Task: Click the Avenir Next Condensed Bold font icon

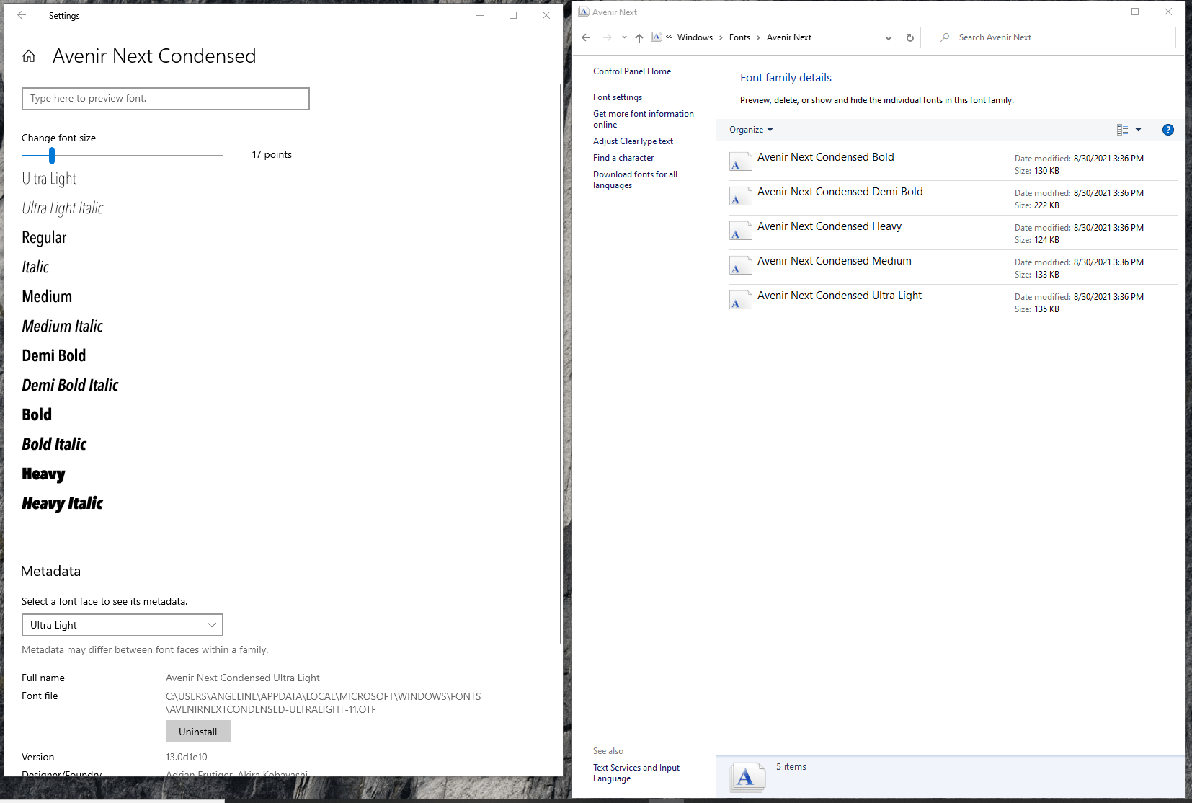Action: click(741, 161)
